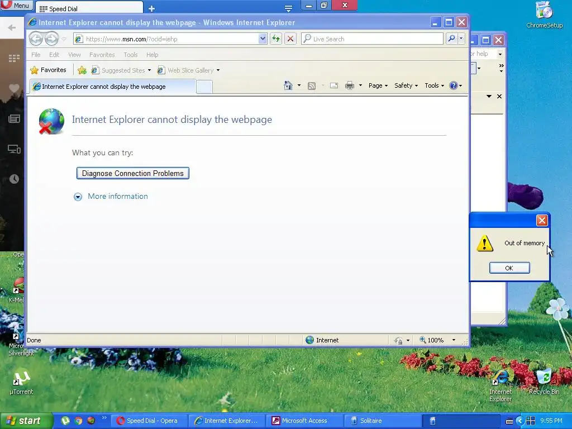The height and width of the screenshot is (429, 572).
Task: Click the blue Help question mark icon
Action: pos(454,85)
